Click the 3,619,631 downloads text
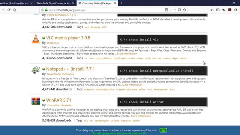240x135 pixels. point(57,120)
